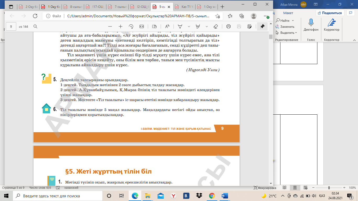358x201 pixels.
Task: Print the PDF document
Action: coord(228,26)
